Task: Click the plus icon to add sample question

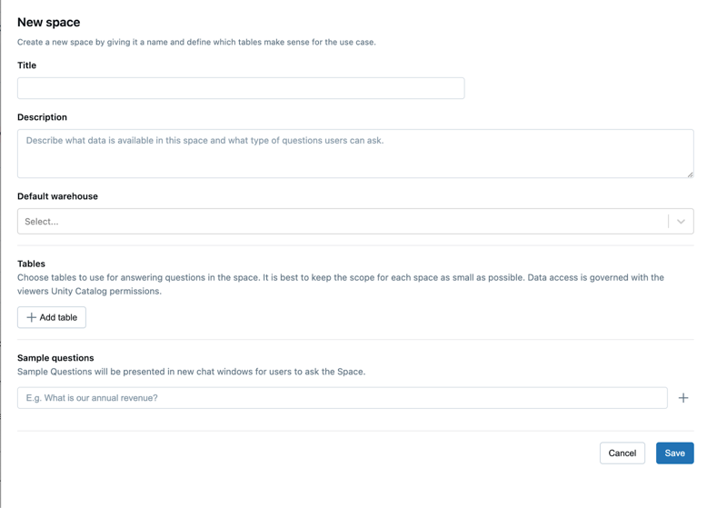Action: click(683, 398)
